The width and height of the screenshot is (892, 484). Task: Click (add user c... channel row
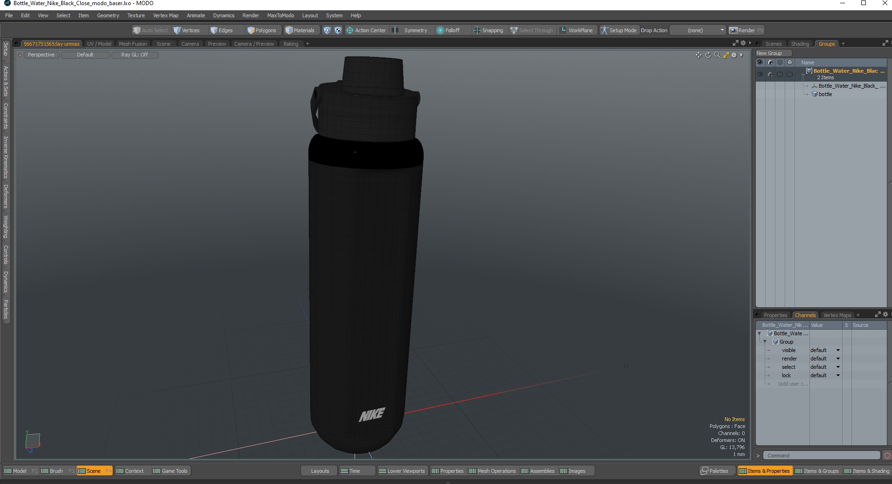[793, 384]
